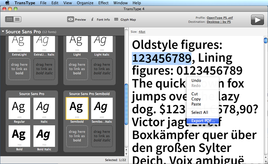The width and height of the screenshot is (268, 164).
Task: Click the preview text scrollbar thumb
Action: pyautogui.click(x=266, y=41)
